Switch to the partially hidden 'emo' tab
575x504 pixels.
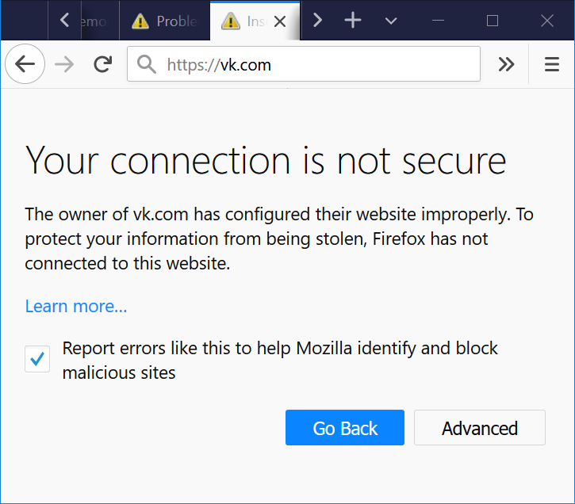100,21
